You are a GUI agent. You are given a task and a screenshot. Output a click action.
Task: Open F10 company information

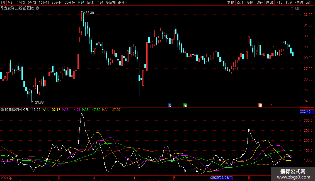(279, 3)
